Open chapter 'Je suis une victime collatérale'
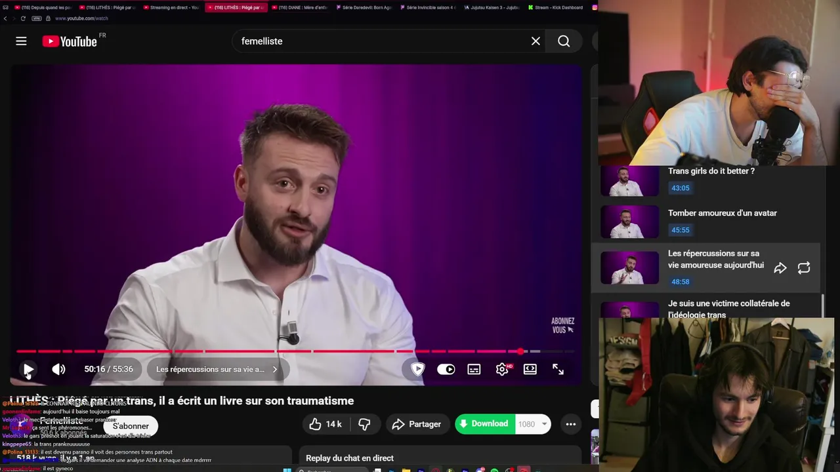 728,309
